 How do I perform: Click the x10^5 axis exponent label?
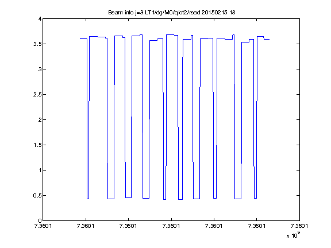(x=294, y=234)
